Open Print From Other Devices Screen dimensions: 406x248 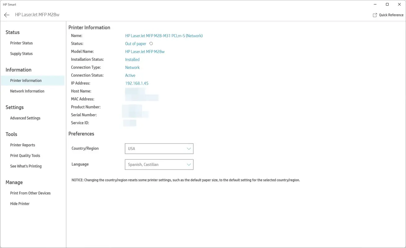[x=30, y=193]
